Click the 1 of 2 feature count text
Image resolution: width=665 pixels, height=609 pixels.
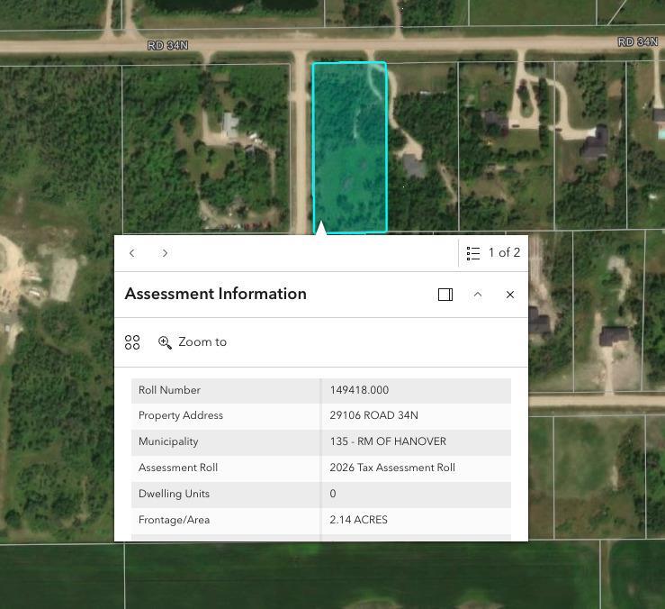(504, 253)
